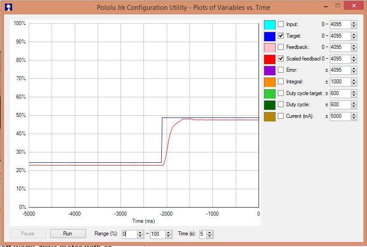Focus the Scaled feedback range field

point(340,59)
